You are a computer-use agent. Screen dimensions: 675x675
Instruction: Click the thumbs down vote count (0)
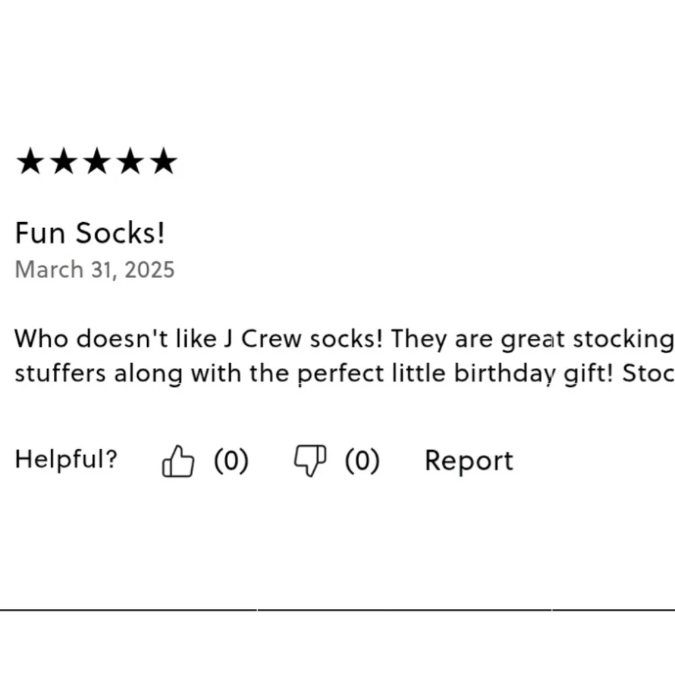(362, 460)
